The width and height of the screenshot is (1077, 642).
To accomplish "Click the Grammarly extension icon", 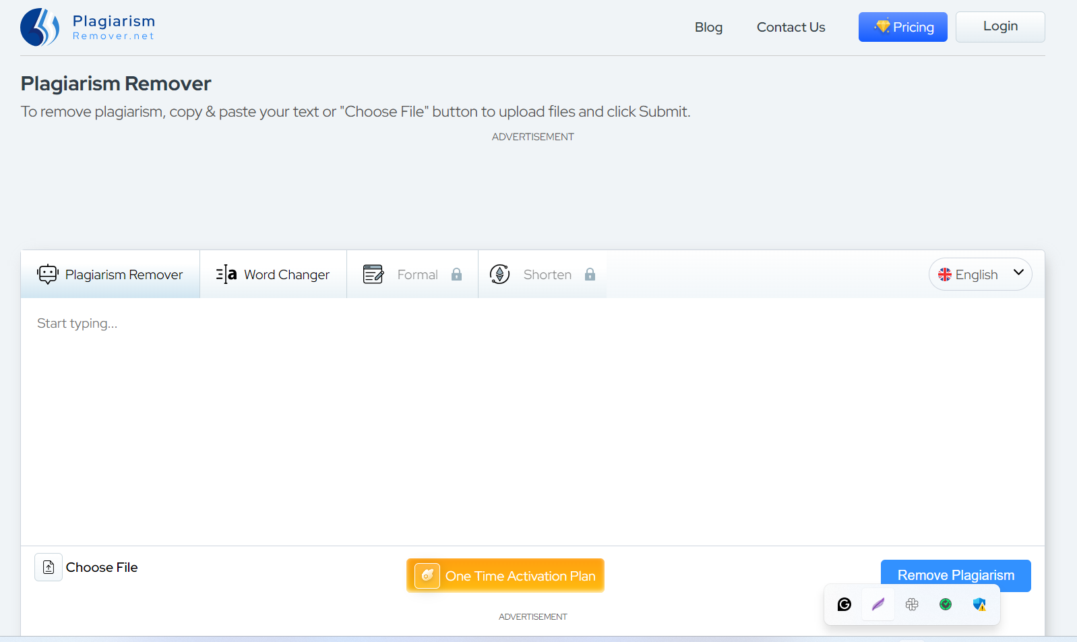I will pyautogui.click(x=844, y=604).
